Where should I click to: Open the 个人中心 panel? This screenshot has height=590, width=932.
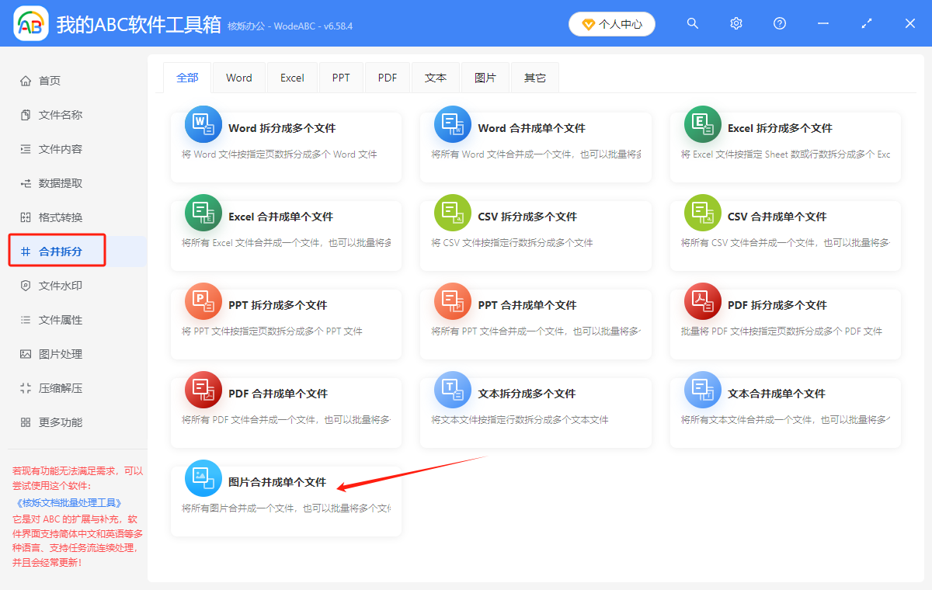[x=611, y=23]
